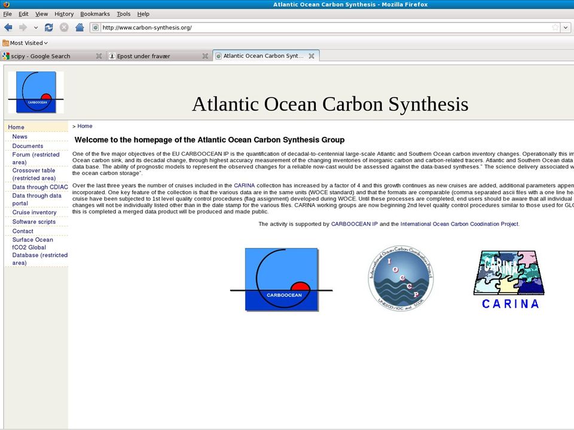Click the IOCCP circular logo image

(x=401, y=278)
